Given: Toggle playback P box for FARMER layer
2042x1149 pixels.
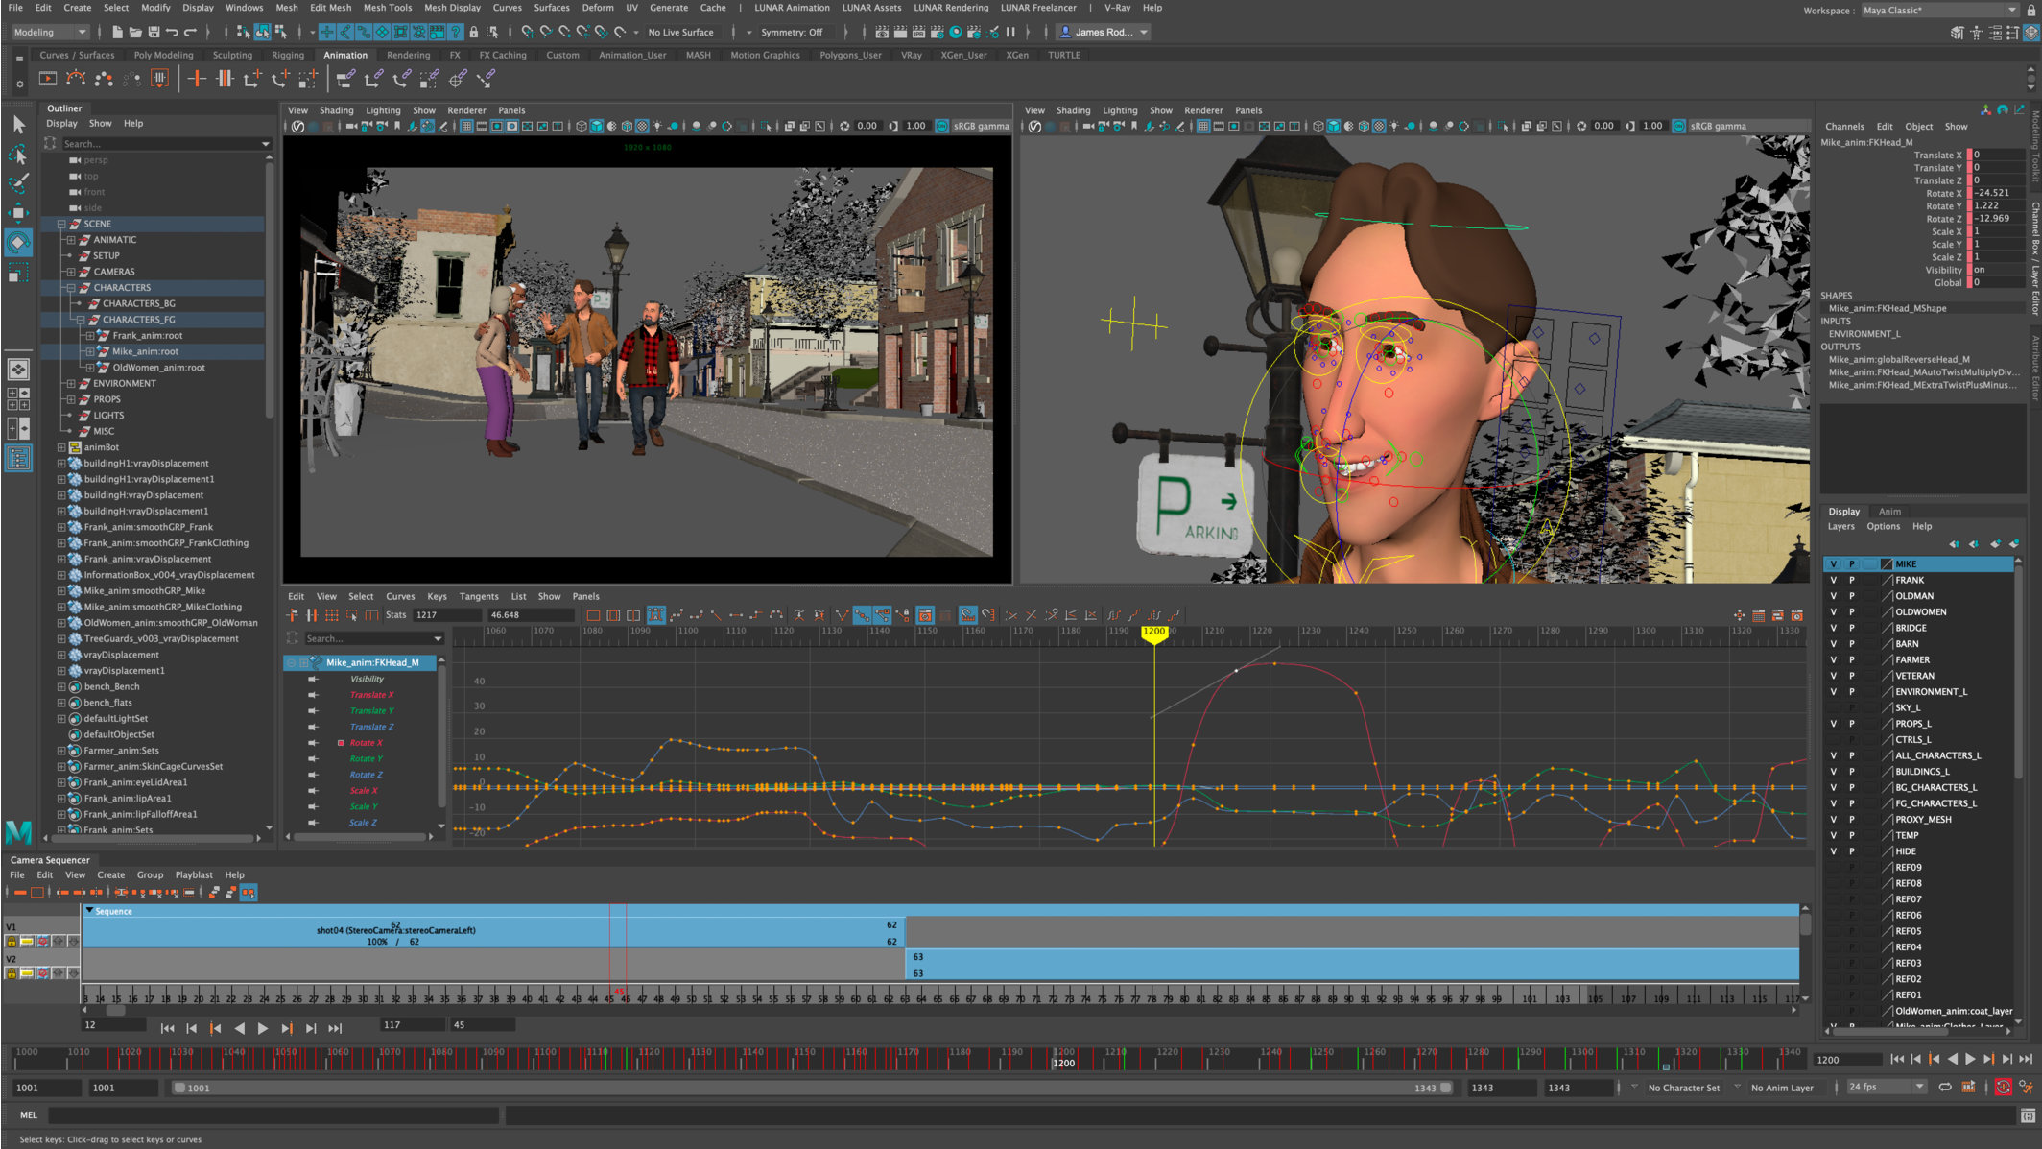Looking at the screenshot, I should [1852, 660].
